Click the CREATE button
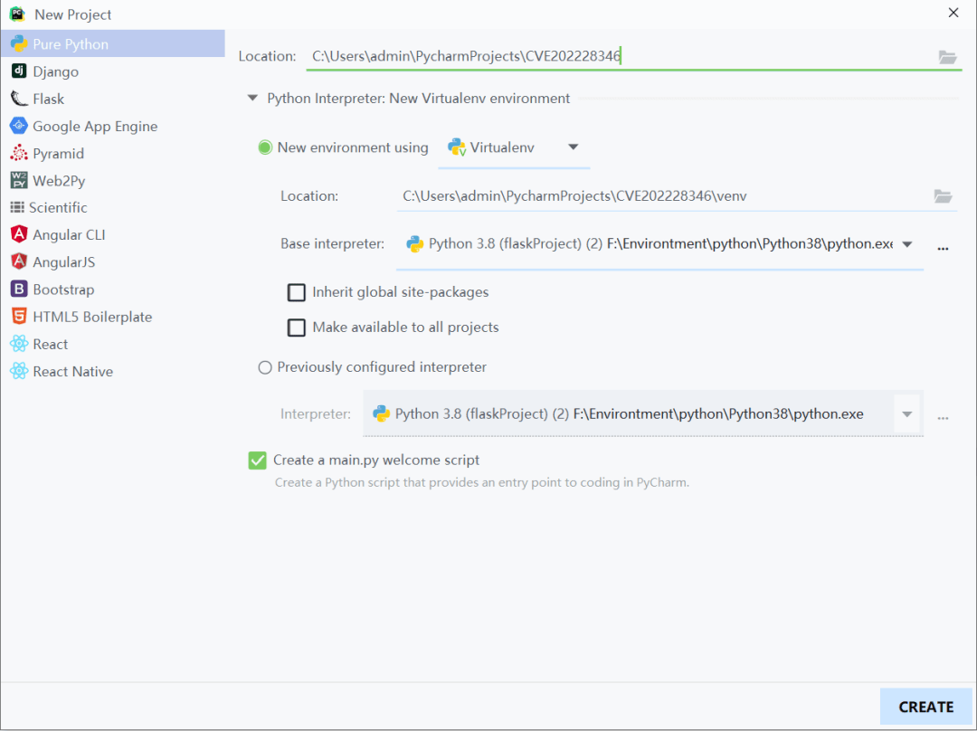977x731 pixels. click(925, 707)
